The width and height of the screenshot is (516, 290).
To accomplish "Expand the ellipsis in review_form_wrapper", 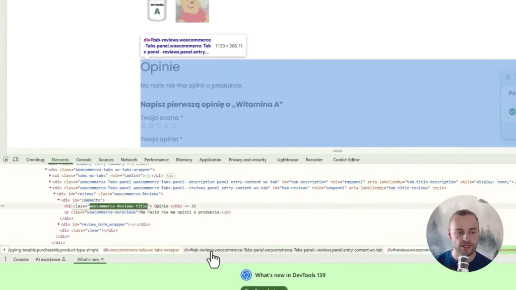I will tap(133, 225).
